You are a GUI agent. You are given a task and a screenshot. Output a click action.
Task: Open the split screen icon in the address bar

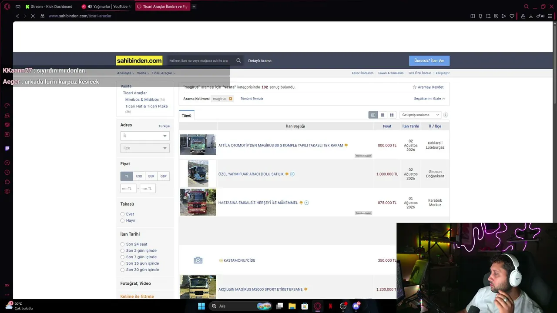click(473, 16)
